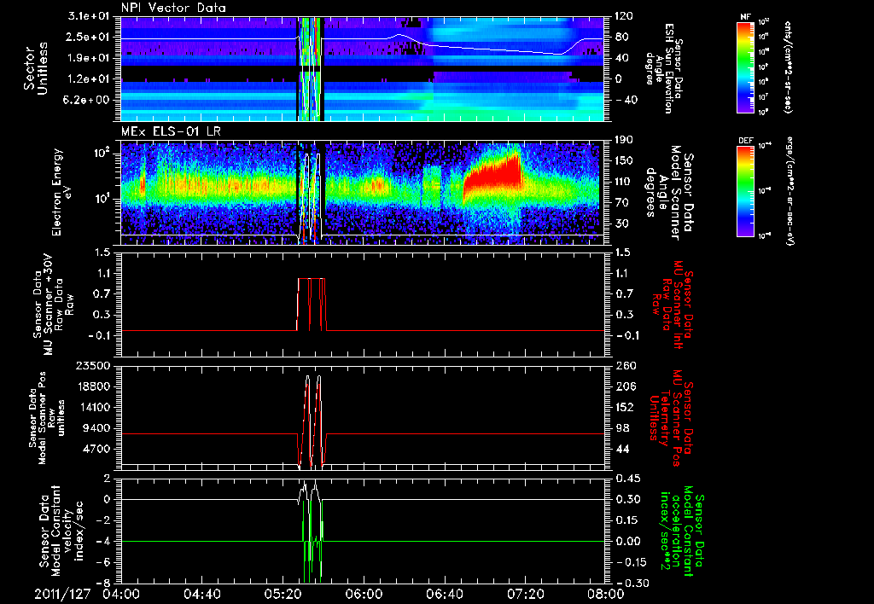Click the 206 telemetry position tick label
Image resolution: width=874 pixels, height=604 pixels.
point(624,386)
